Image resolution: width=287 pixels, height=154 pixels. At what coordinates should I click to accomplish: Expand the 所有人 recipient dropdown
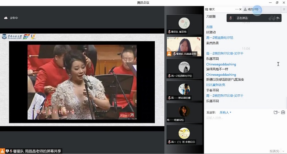[x=225, y=112]
